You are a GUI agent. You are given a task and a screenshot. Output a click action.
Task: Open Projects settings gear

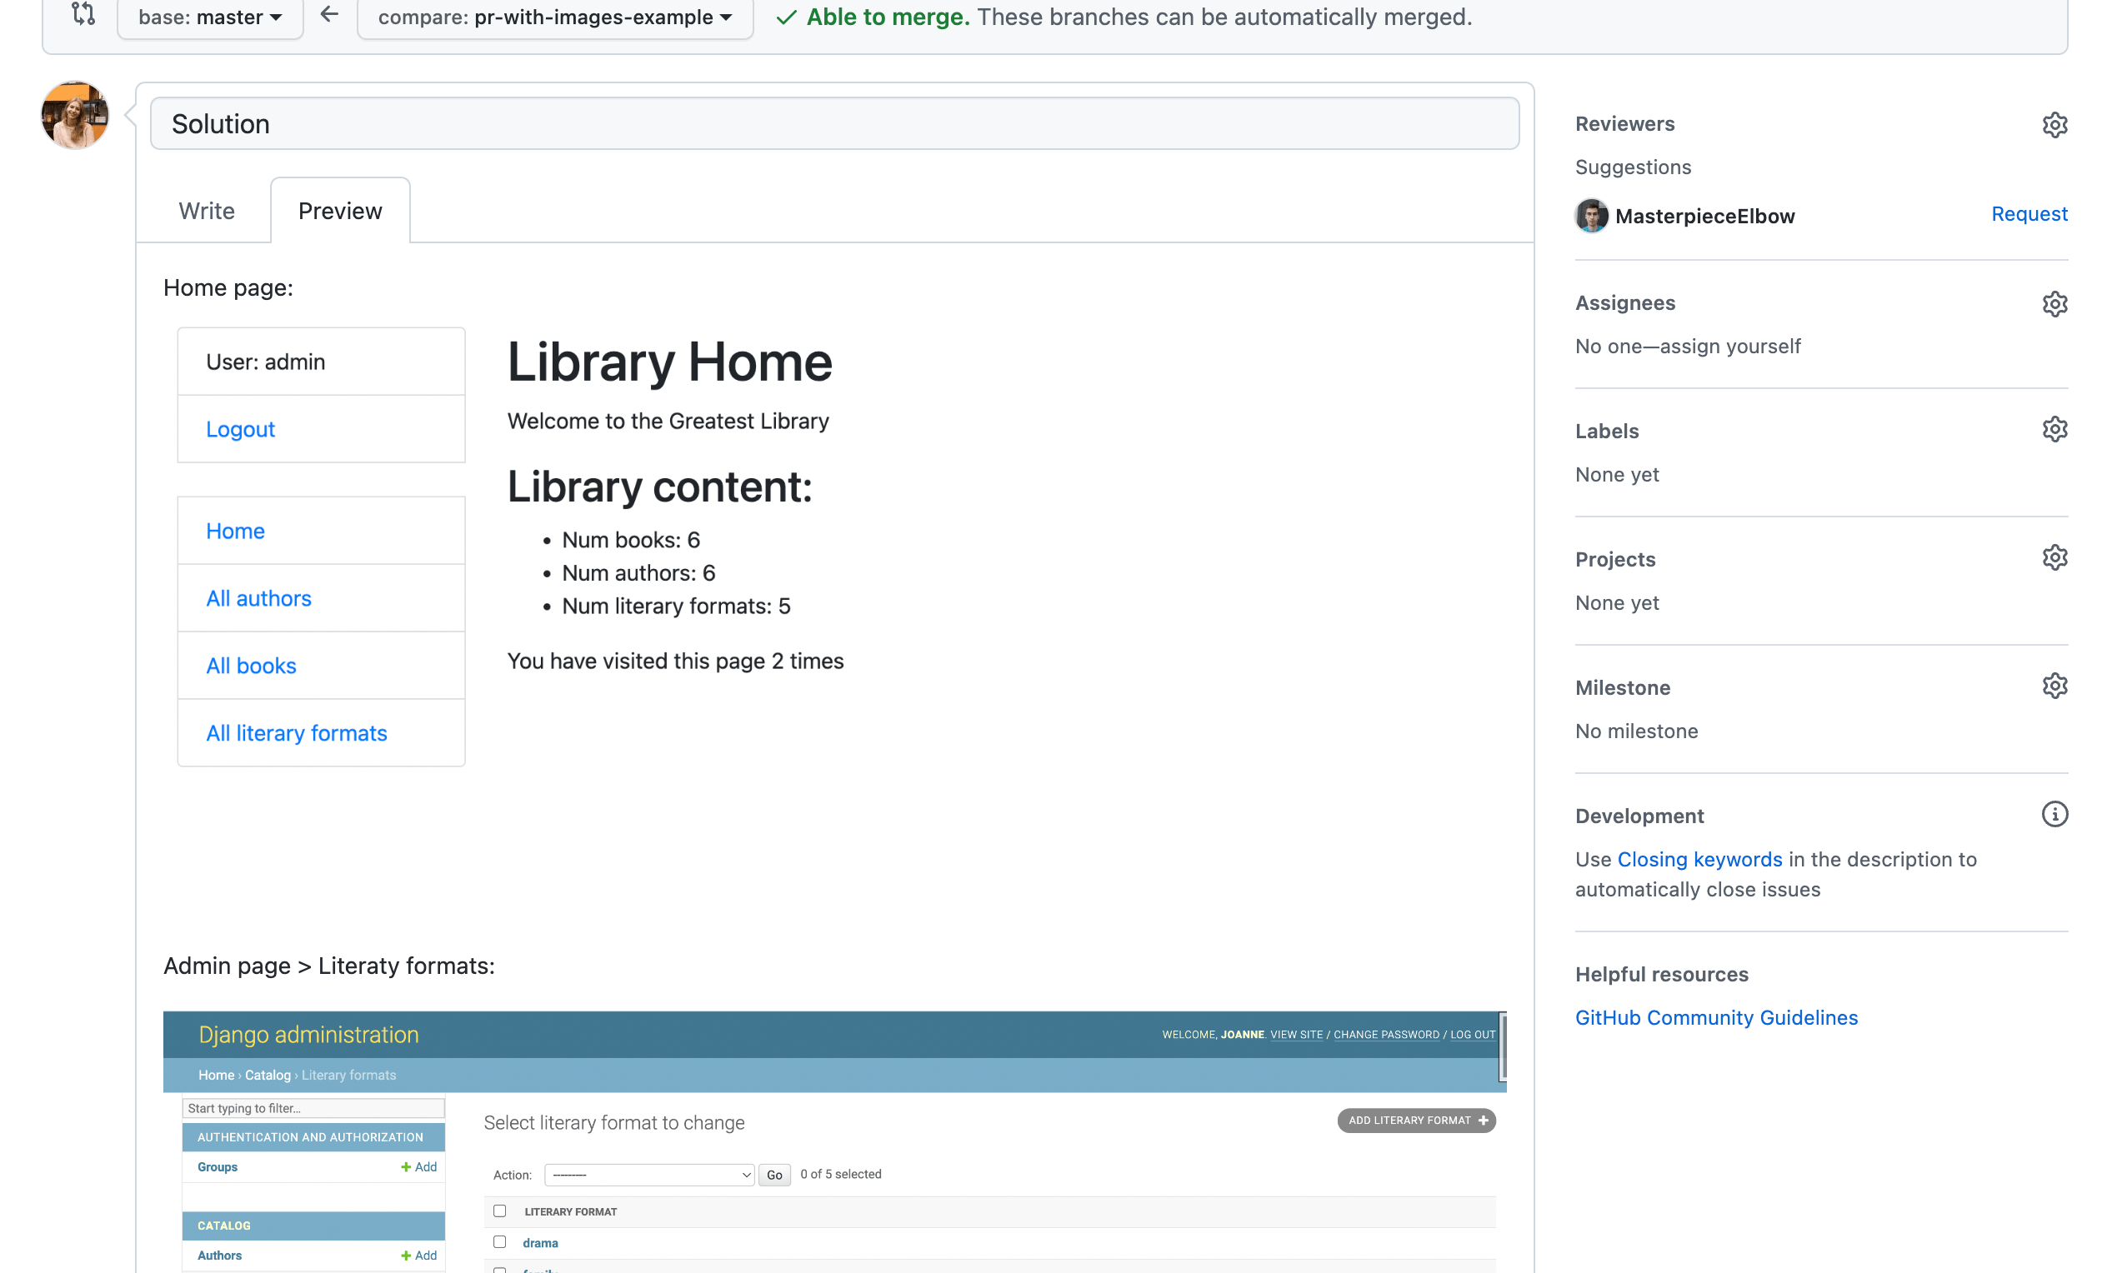point(2054,557)
